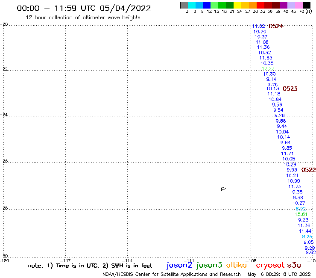Viewport: 316px width, 278px height.
Task: Click the wave height reading 9.38
Action: pyautogui.click(x=298, y=198)
